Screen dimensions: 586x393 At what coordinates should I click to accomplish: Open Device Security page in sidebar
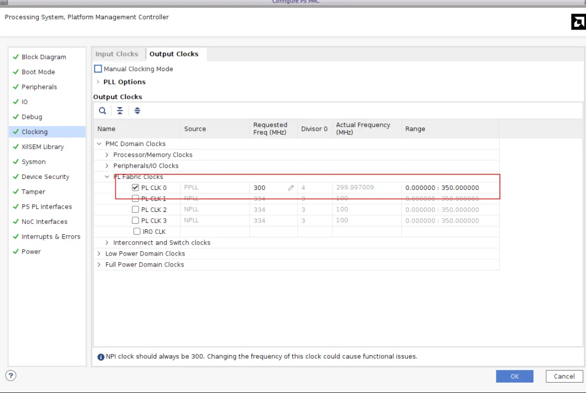point(45,177)
